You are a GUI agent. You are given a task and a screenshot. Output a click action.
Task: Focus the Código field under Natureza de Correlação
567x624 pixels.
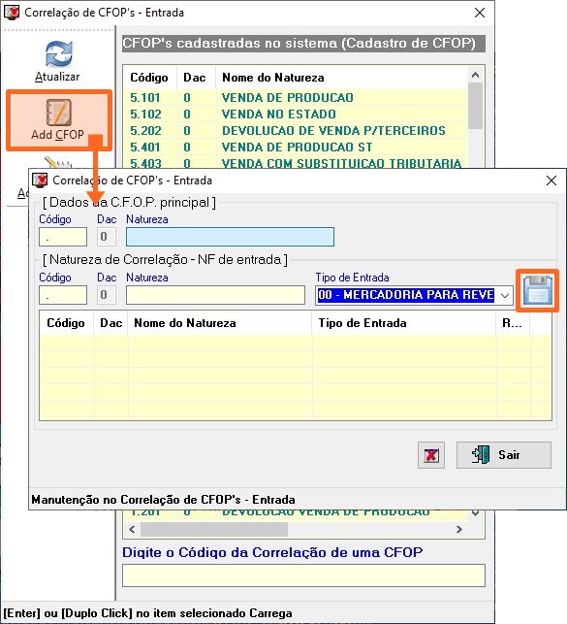[x=63, y=295]
